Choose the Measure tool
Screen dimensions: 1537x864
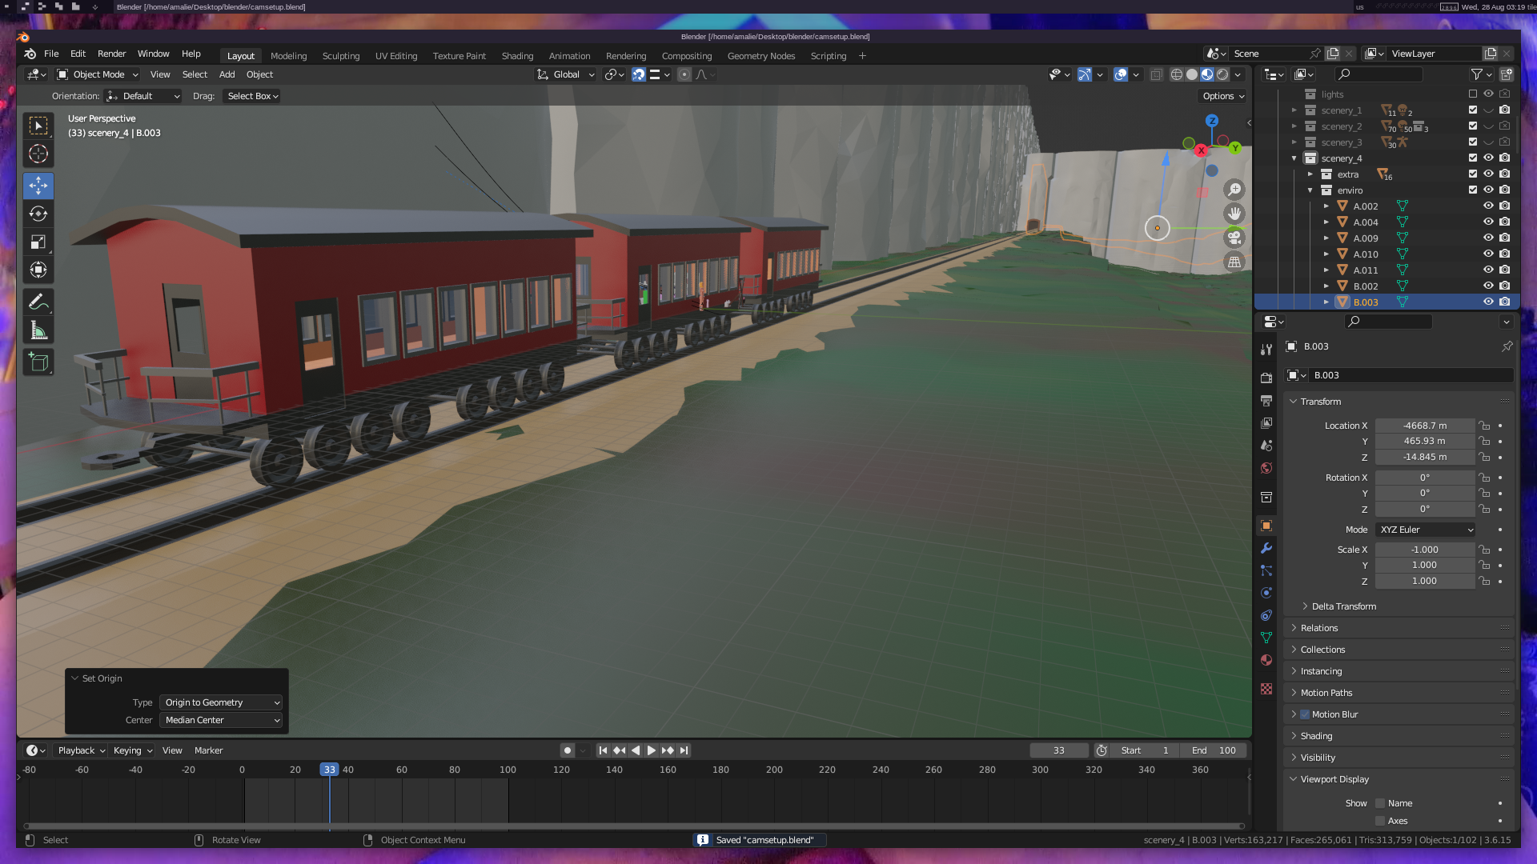(38, 330)
